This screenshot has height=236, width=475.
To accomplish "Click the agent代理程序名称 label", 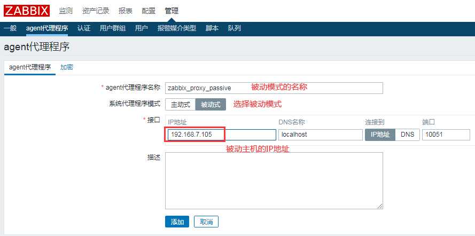I will [133, 88].
